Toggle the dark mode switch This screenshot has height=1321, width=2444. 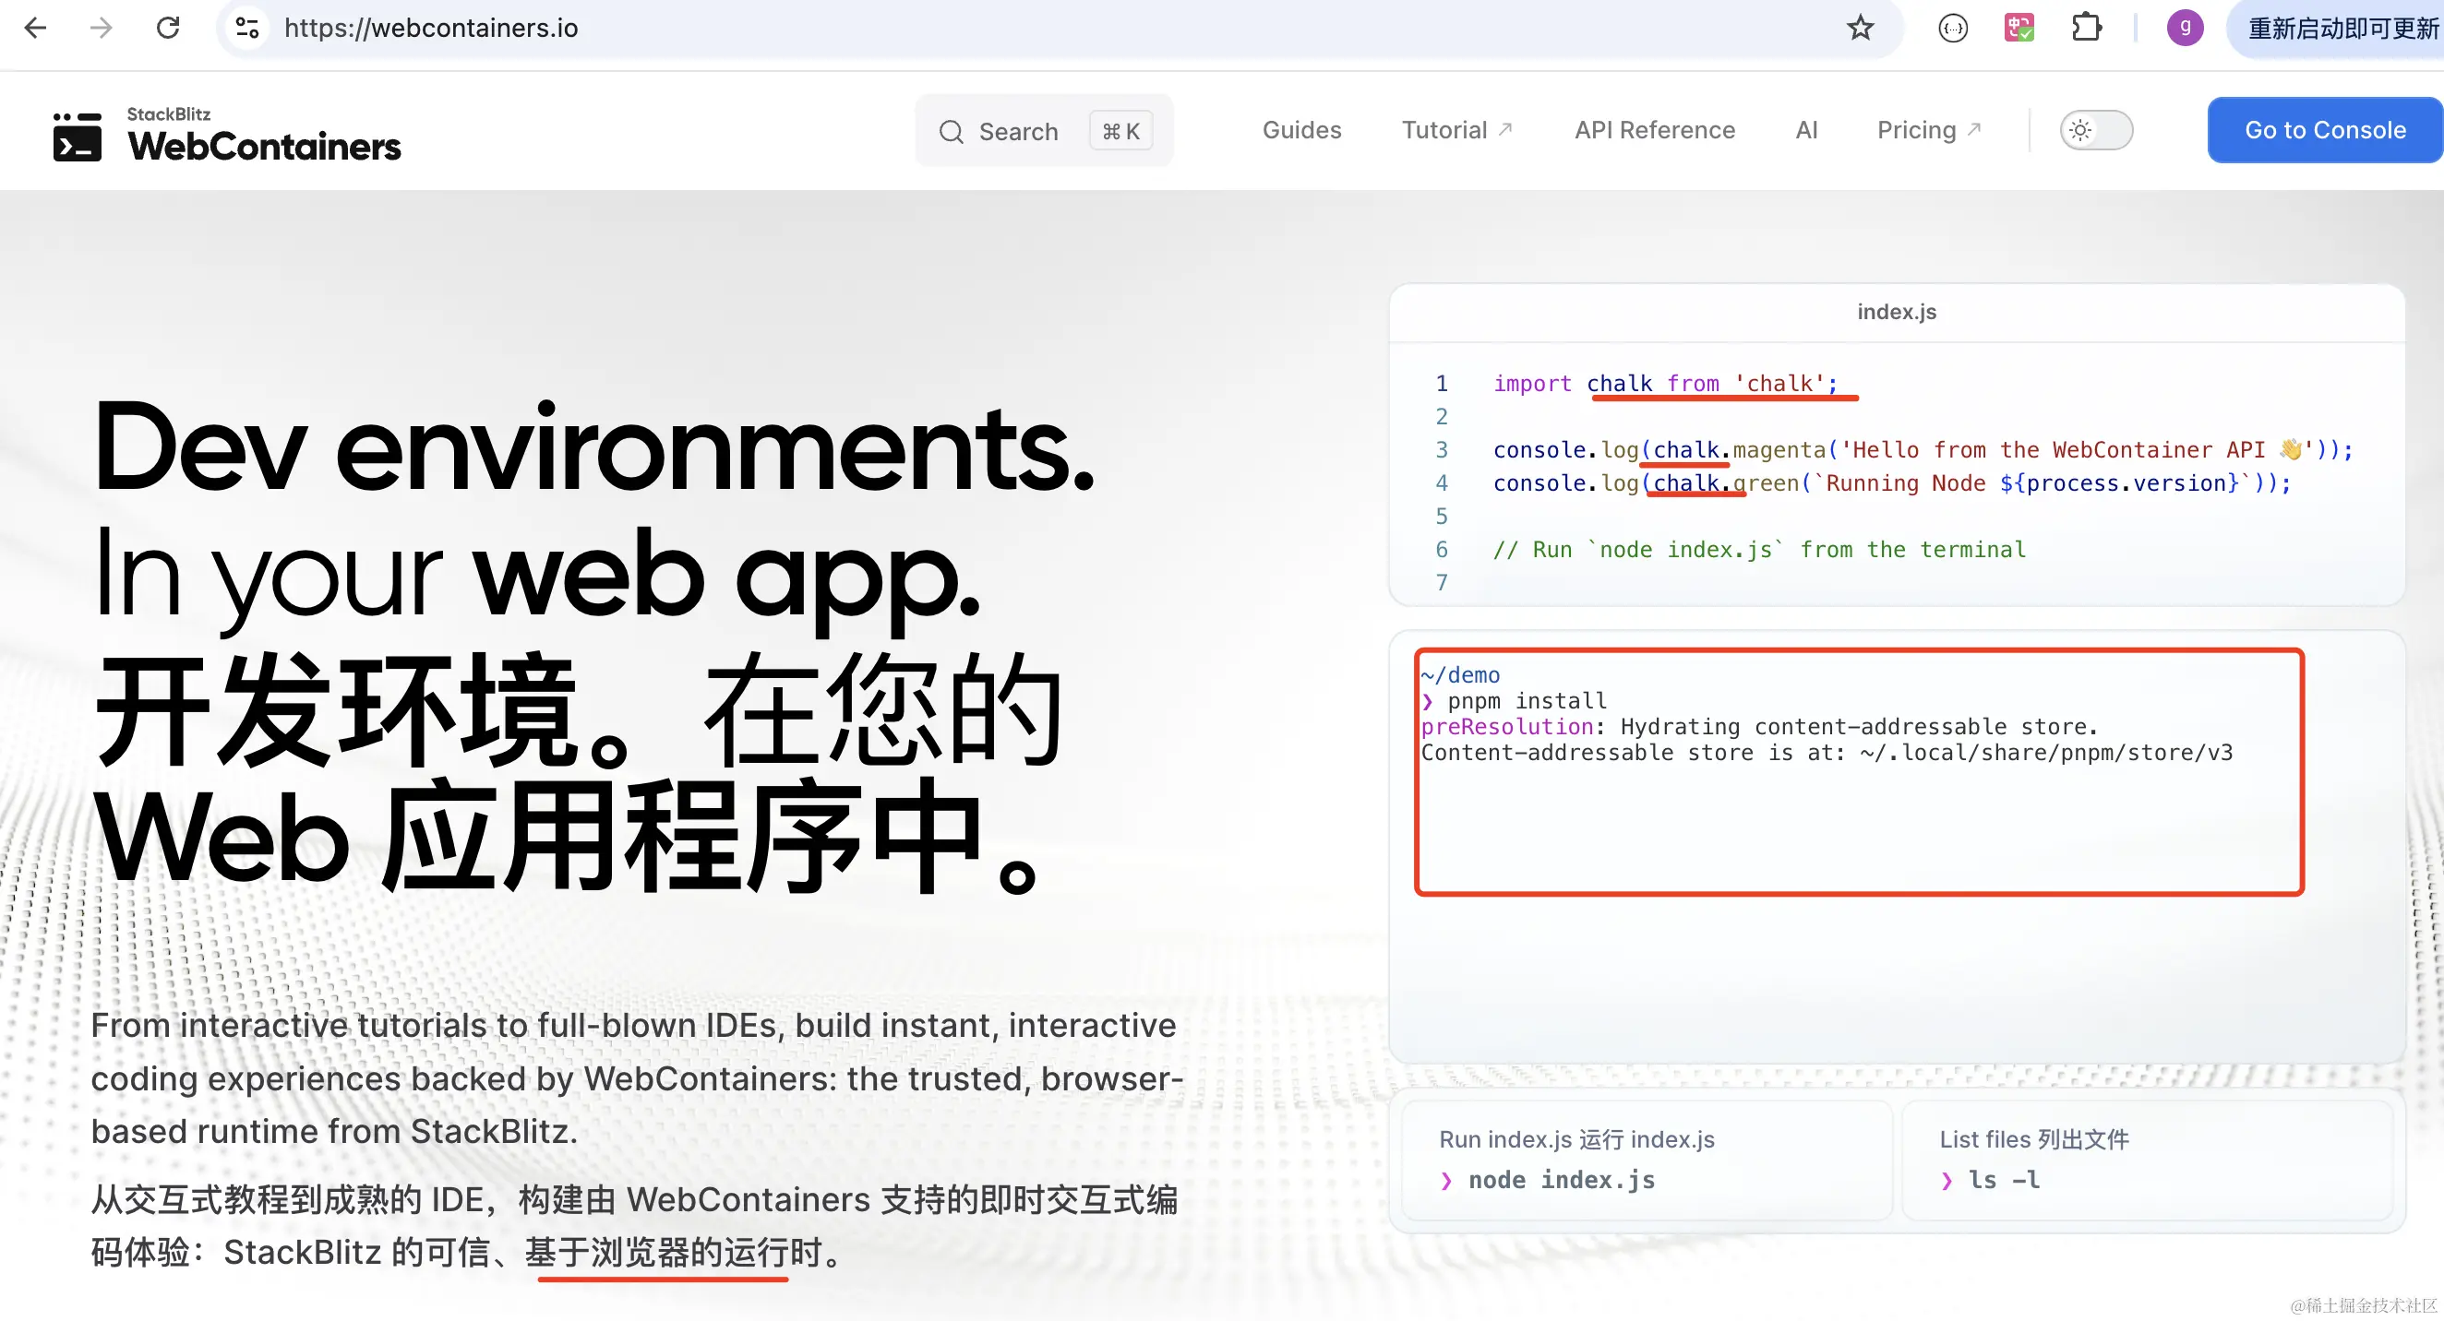coord(2097,131)
